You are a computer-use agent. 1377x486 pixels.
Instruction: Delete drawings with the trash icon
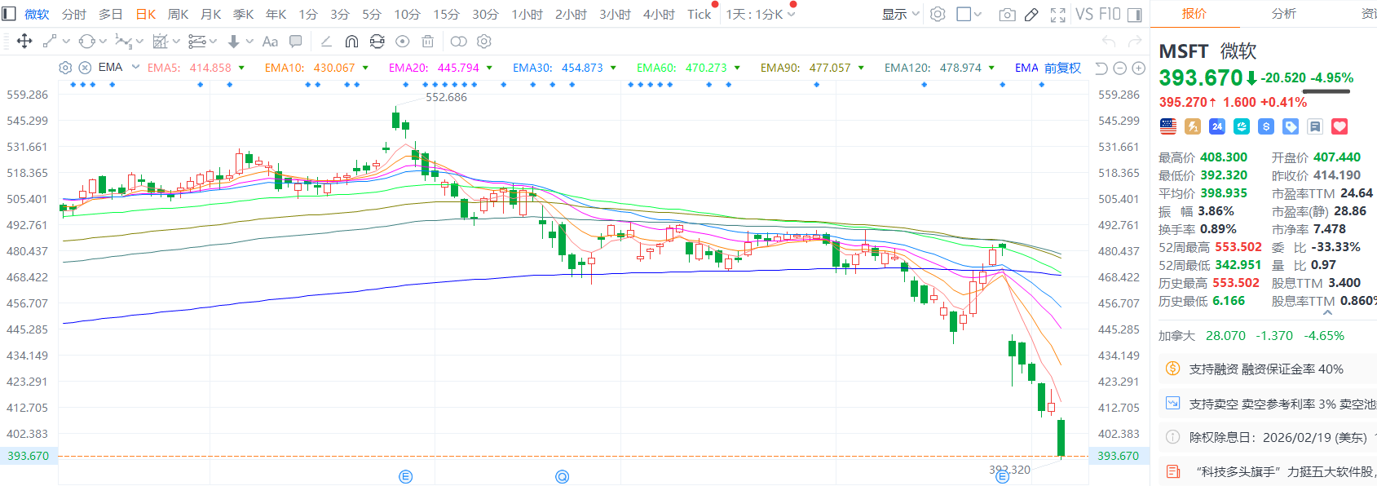click(x=428, y=42)
